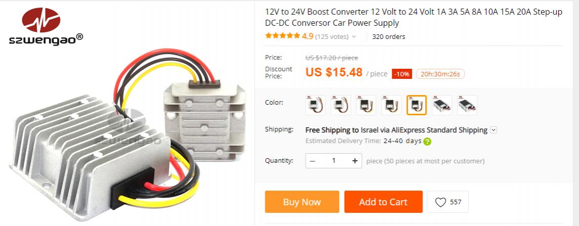Select the first color variant thumbnail
This screenshot has height=226, width=579.
pos(316,105)
